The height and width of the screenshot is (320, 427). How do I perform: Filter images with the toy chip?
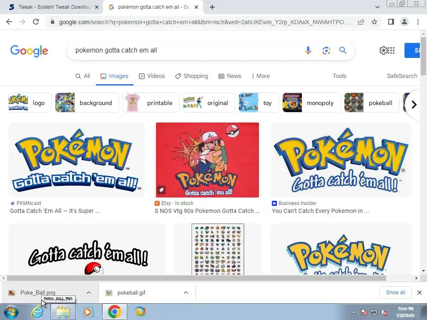coord(259,102)
